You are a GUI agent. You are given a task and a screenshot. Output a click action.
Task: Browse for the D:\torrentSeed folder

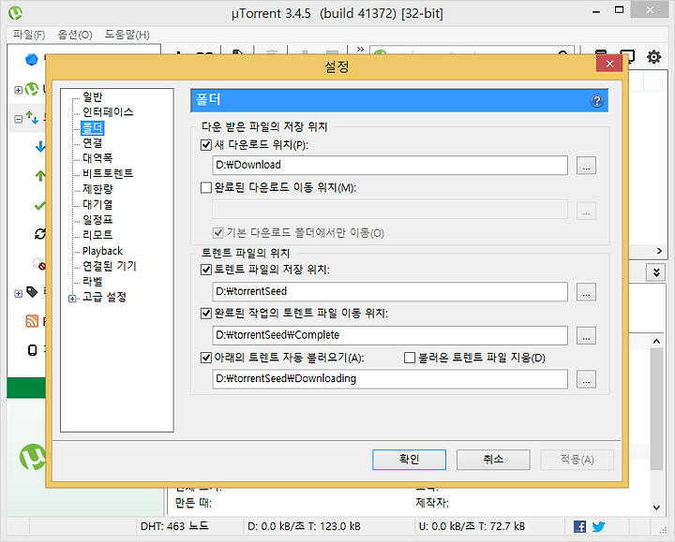(x=586, y=292)
